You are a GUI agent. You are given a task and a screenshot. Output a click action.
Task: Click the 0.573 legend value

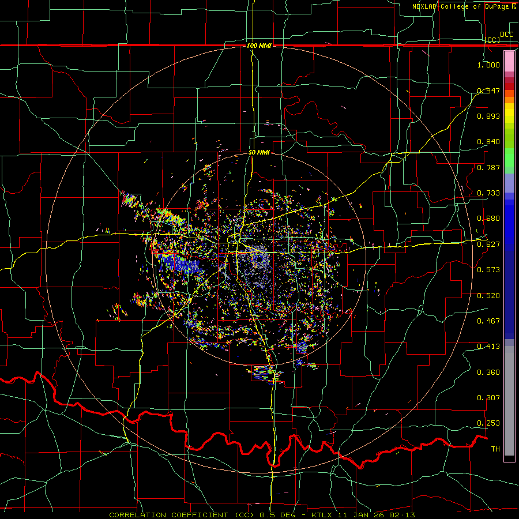point(488,270)
